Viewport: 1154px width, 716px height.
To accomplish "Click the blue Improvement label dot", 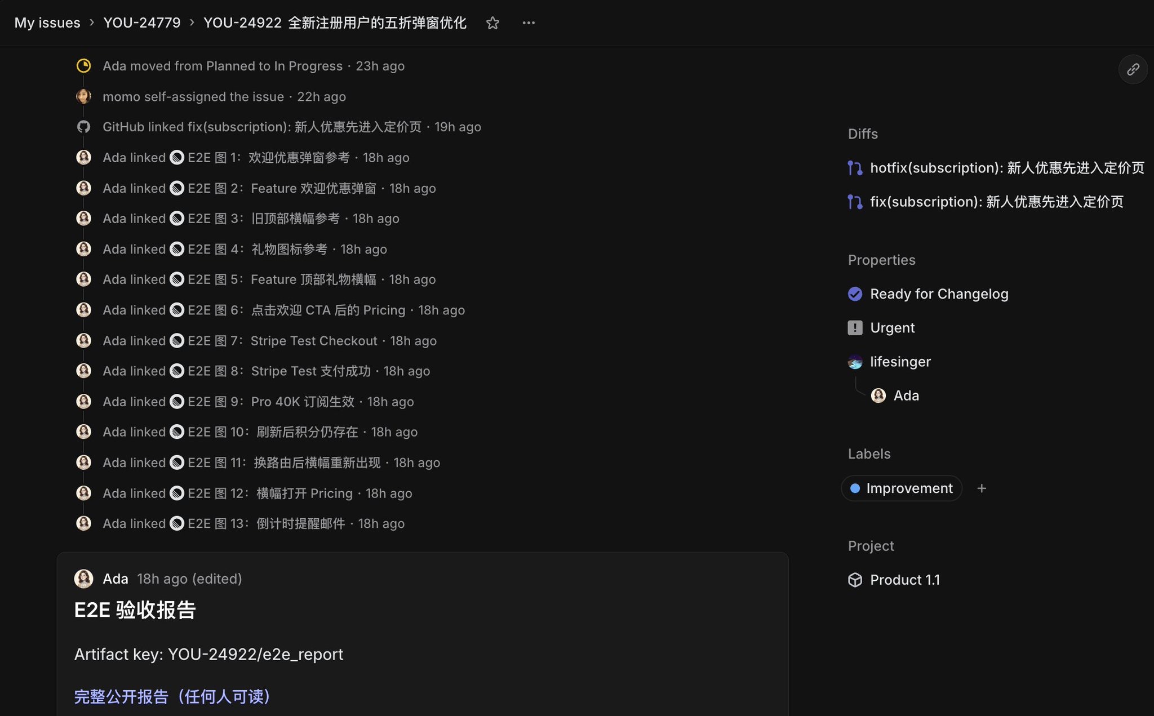I will click(855, 488).
